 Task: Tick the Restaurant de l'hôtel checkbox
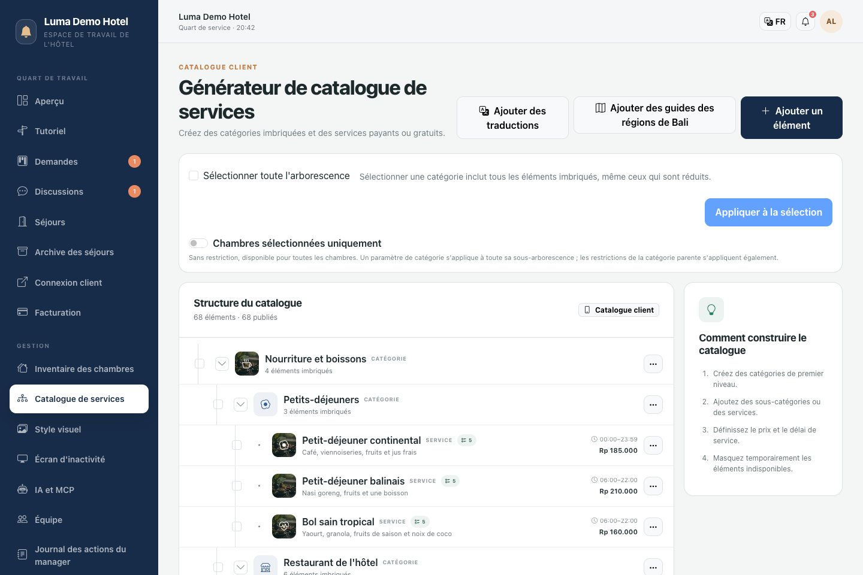coord(218,567)
